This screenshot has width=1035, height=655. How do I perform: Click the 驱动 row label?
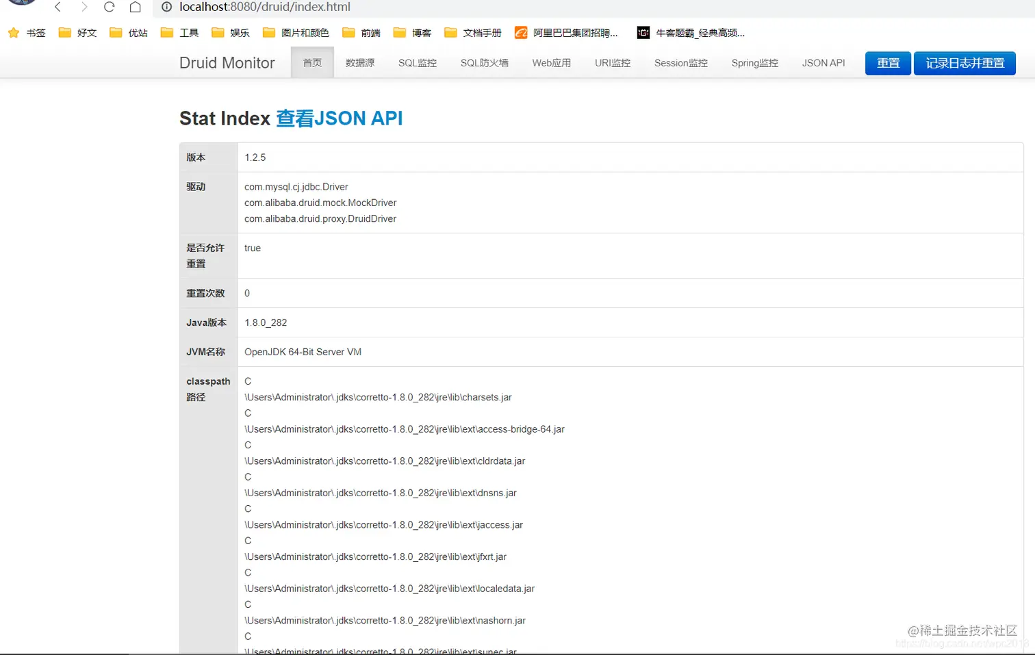point(196,187)
